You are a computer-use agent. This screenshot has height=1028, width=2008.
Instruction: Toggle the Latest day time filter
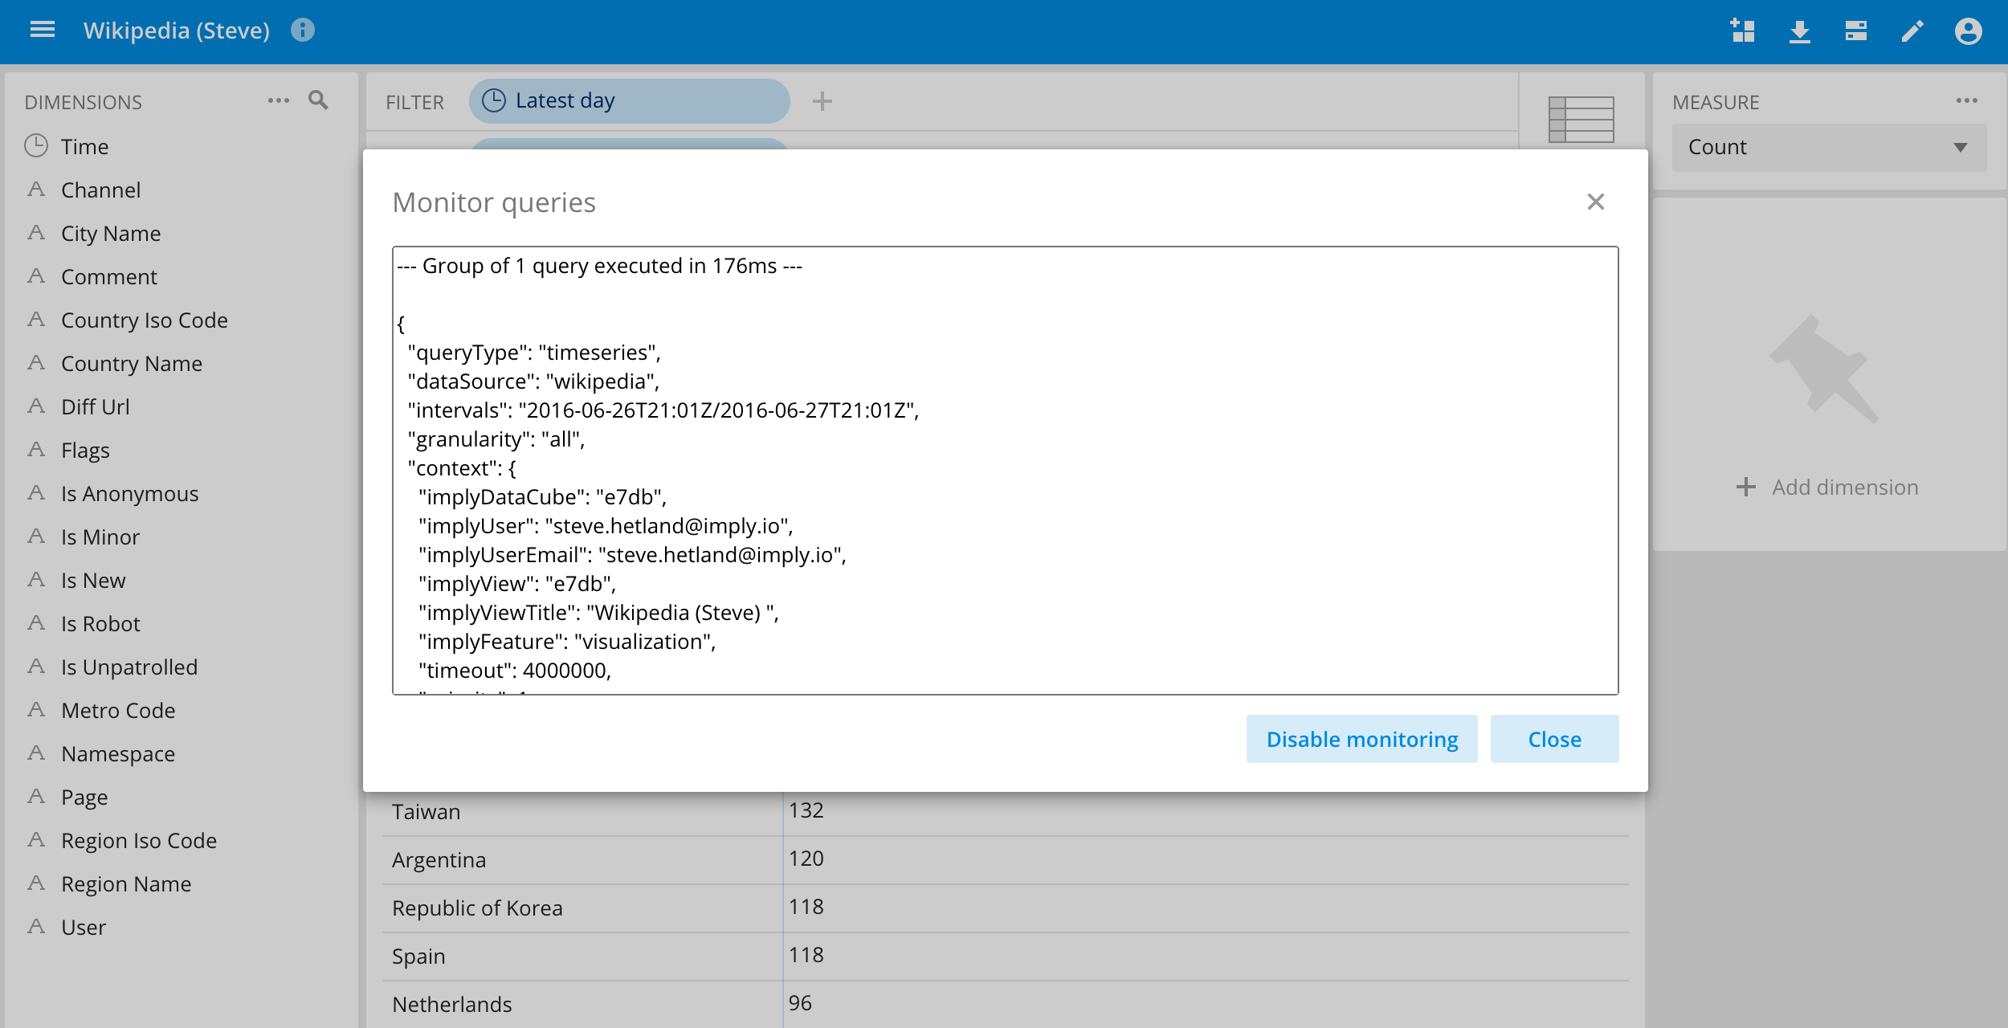pyautogui.click(x=629, y=100)
